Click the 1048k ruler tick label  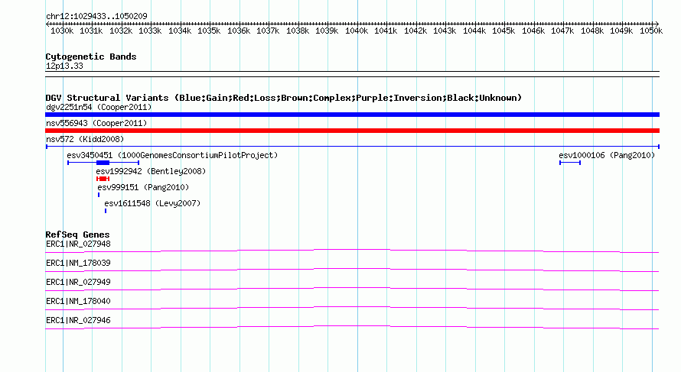pyautogui.click(x=592, y=31)
